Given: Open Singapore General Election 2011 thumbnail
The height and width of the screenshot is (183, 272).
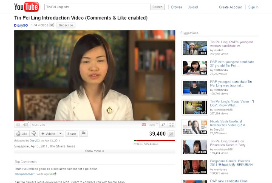Looking at the screenshot, I should pos(195,167).
